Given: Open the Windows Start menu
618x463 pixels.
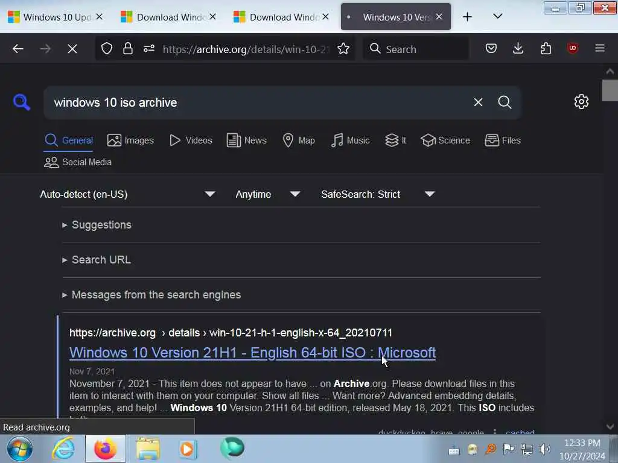Looking at the screenshot, I should (19, 449).
